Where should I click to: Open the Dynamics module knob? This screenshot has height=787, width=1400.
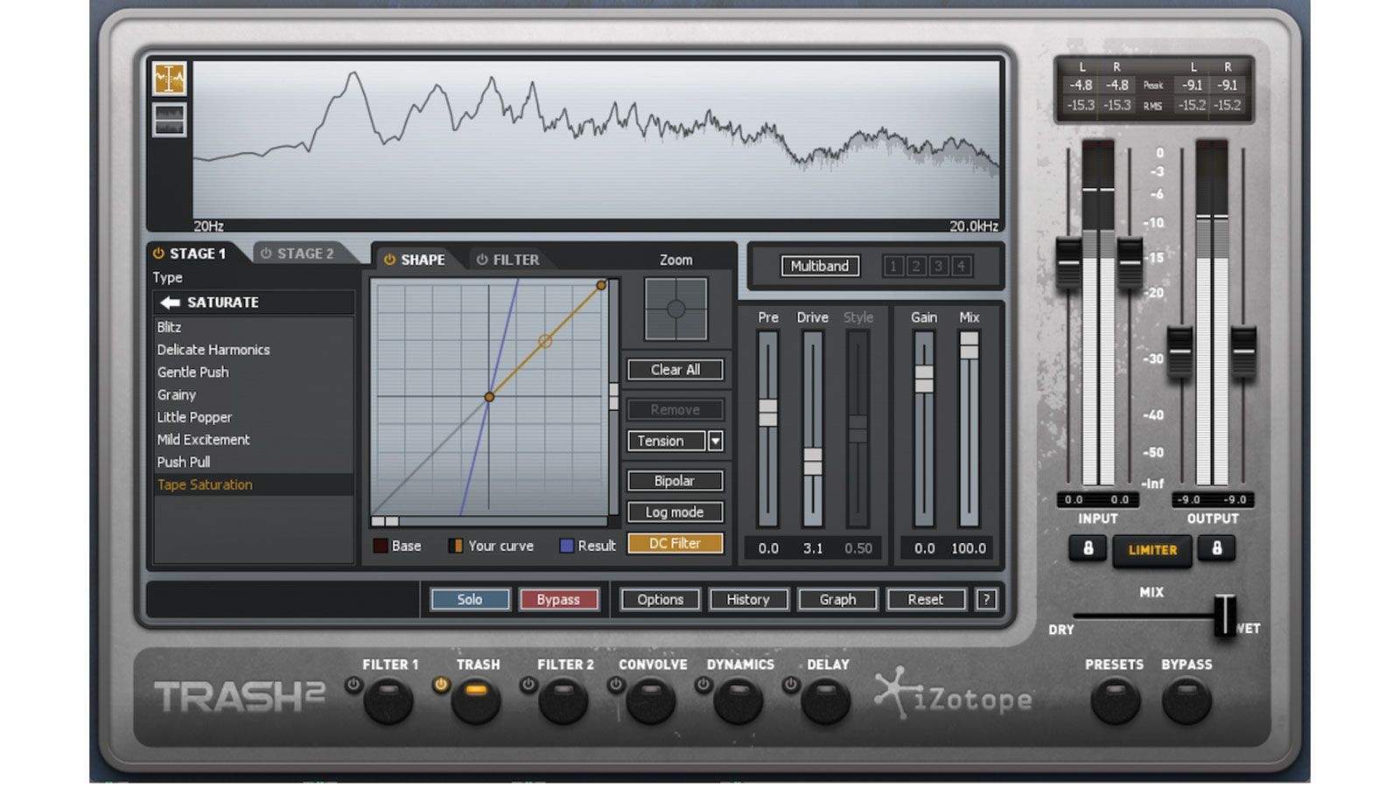pos(738,700)
